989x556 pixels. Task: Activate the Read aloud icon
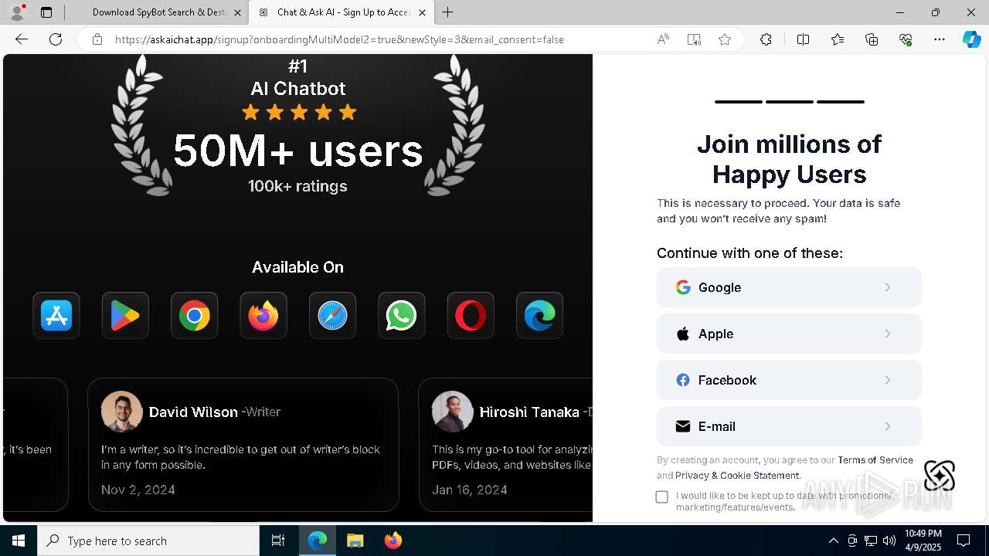[663, 39]
